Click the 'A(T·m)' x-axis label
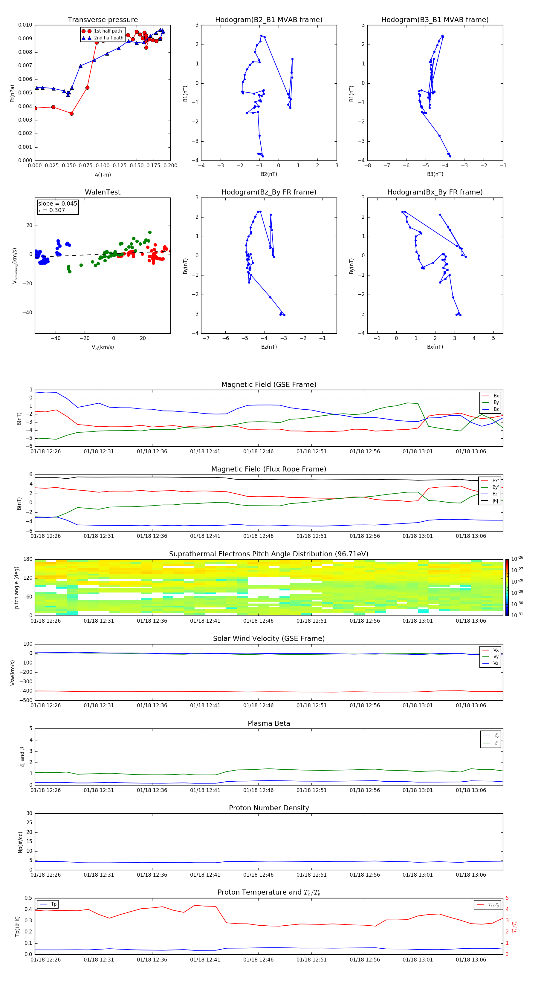The width and height of the screenshot is (538, 986). 103,175
